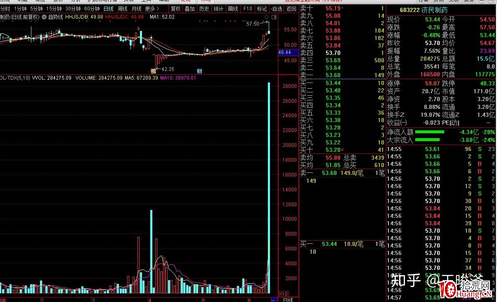Toggle the panel layout icon beside diamond

274,17
